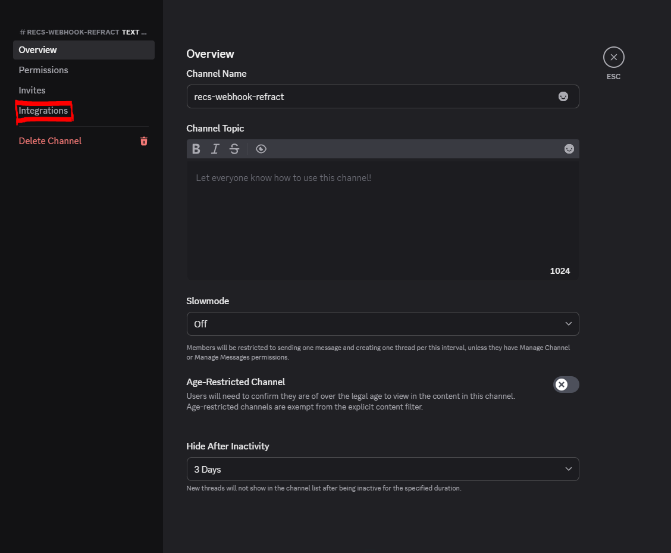The height and width of the screenshot is (553, 671).
Task: Enable the Age-Restricted Channel toggle
Action: click(566, 385)
